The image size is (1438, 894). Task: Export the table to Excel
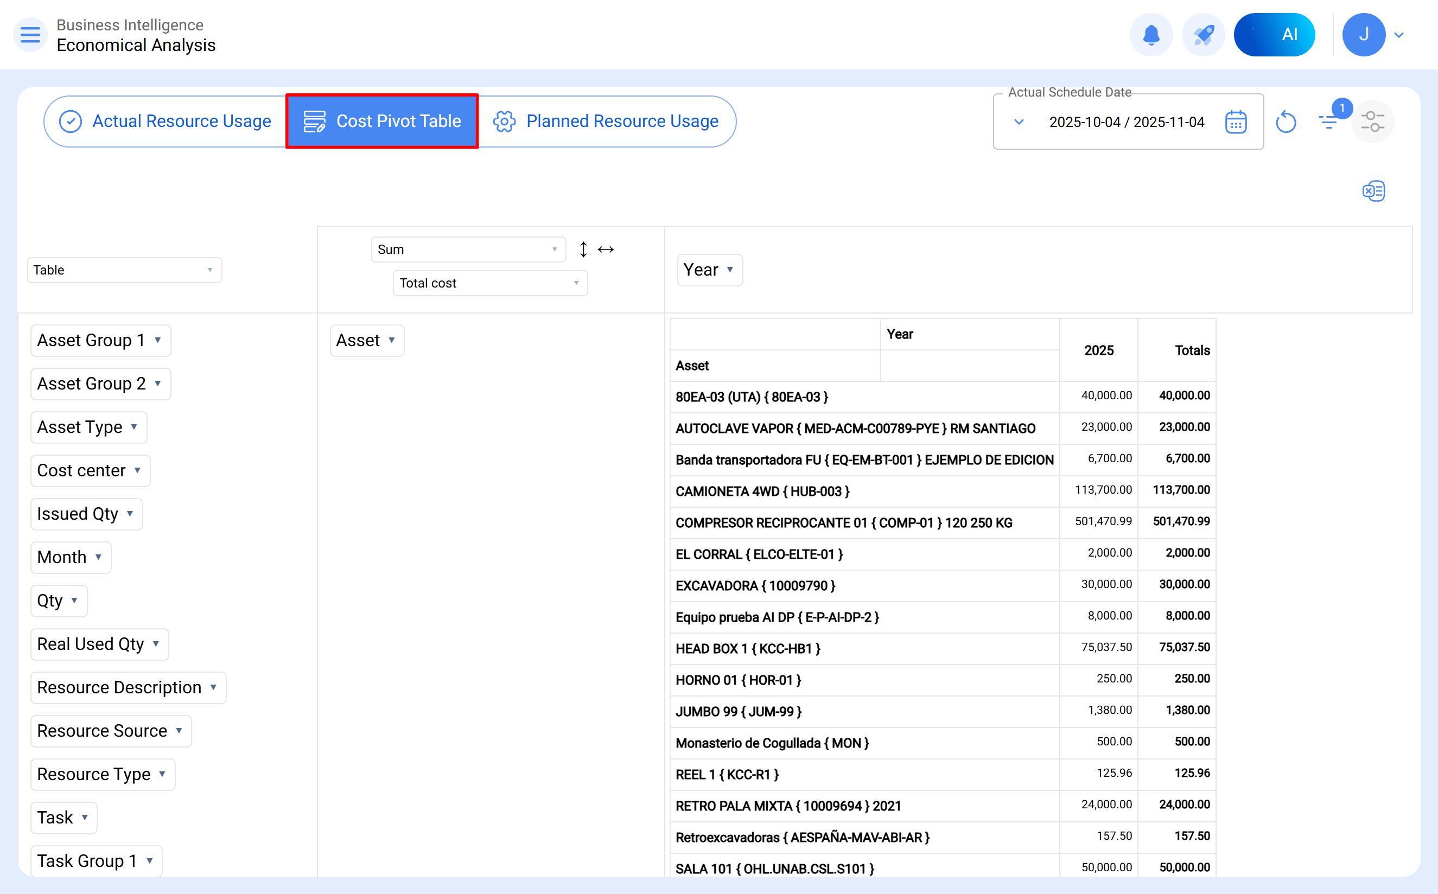pos(1373,191)
